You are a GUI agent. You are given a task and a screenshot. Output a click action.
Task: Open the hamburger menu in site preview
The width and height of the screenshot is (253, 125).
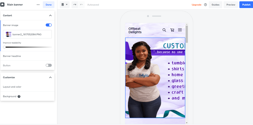180,30
